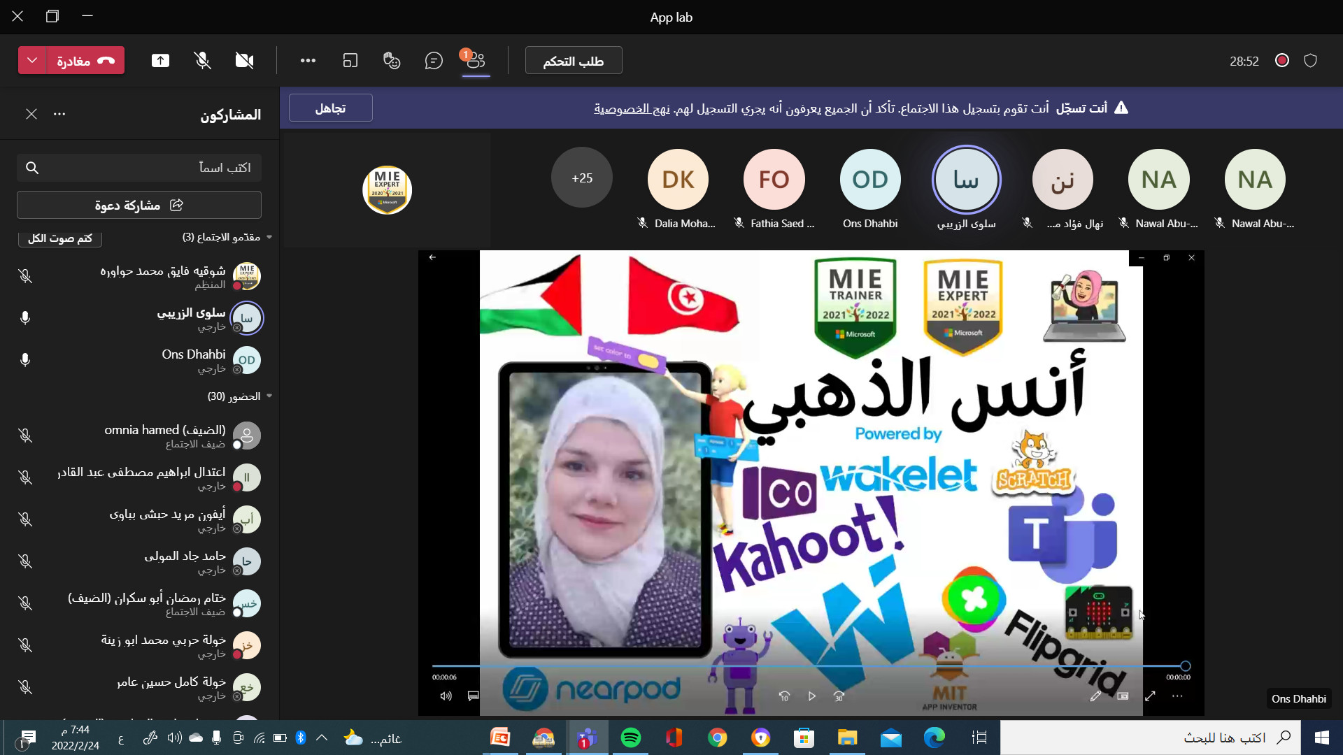Click the Windows Start button
This screenshot has width=1343, height=755.
pyautogui.click(x=1322, y=738)
